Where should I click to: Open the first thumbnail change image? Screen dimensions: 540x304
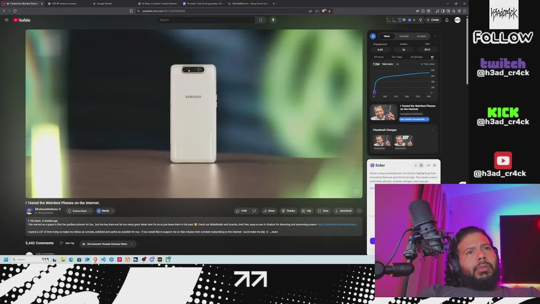point(381,141)
